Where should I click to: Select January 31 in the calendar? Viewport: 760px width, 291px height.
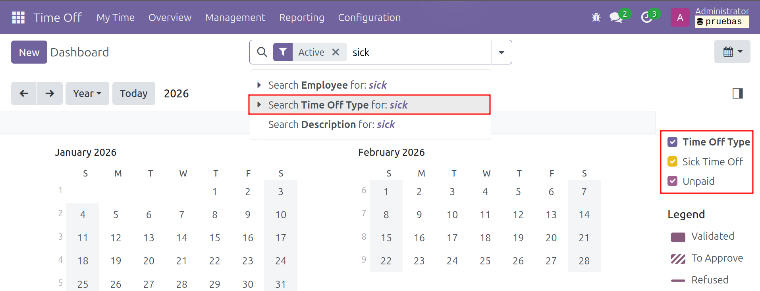point(281,284)
